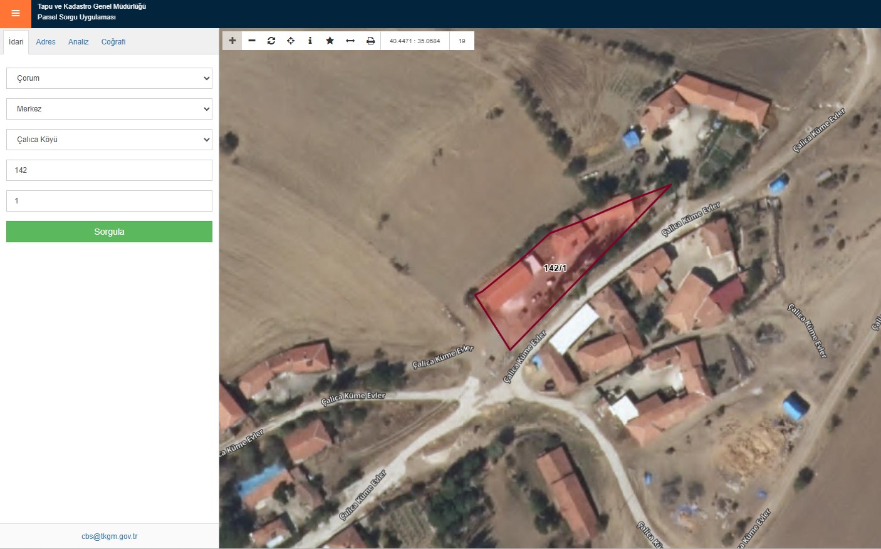881x549 pixels.
Task: Zoom out with the minus tool
Action: pos(252,41)
